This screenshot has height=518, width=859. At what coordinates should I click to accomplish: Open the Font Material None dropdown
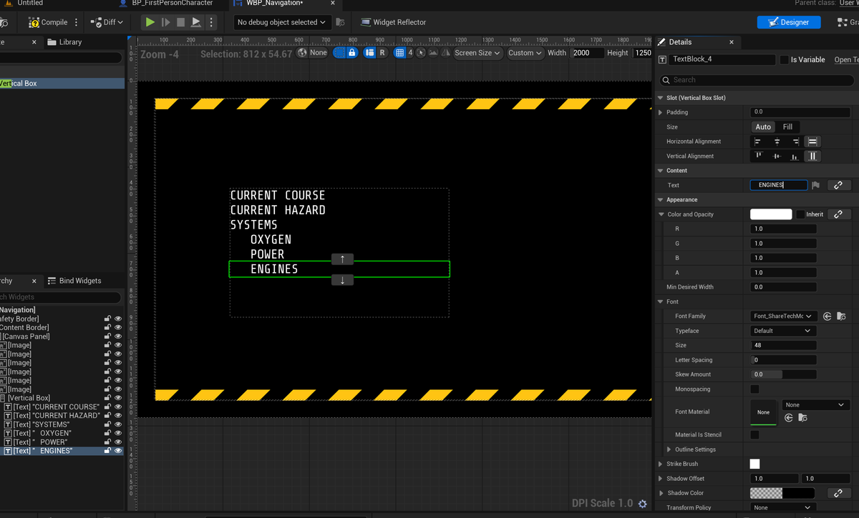(x=815, y=405)
